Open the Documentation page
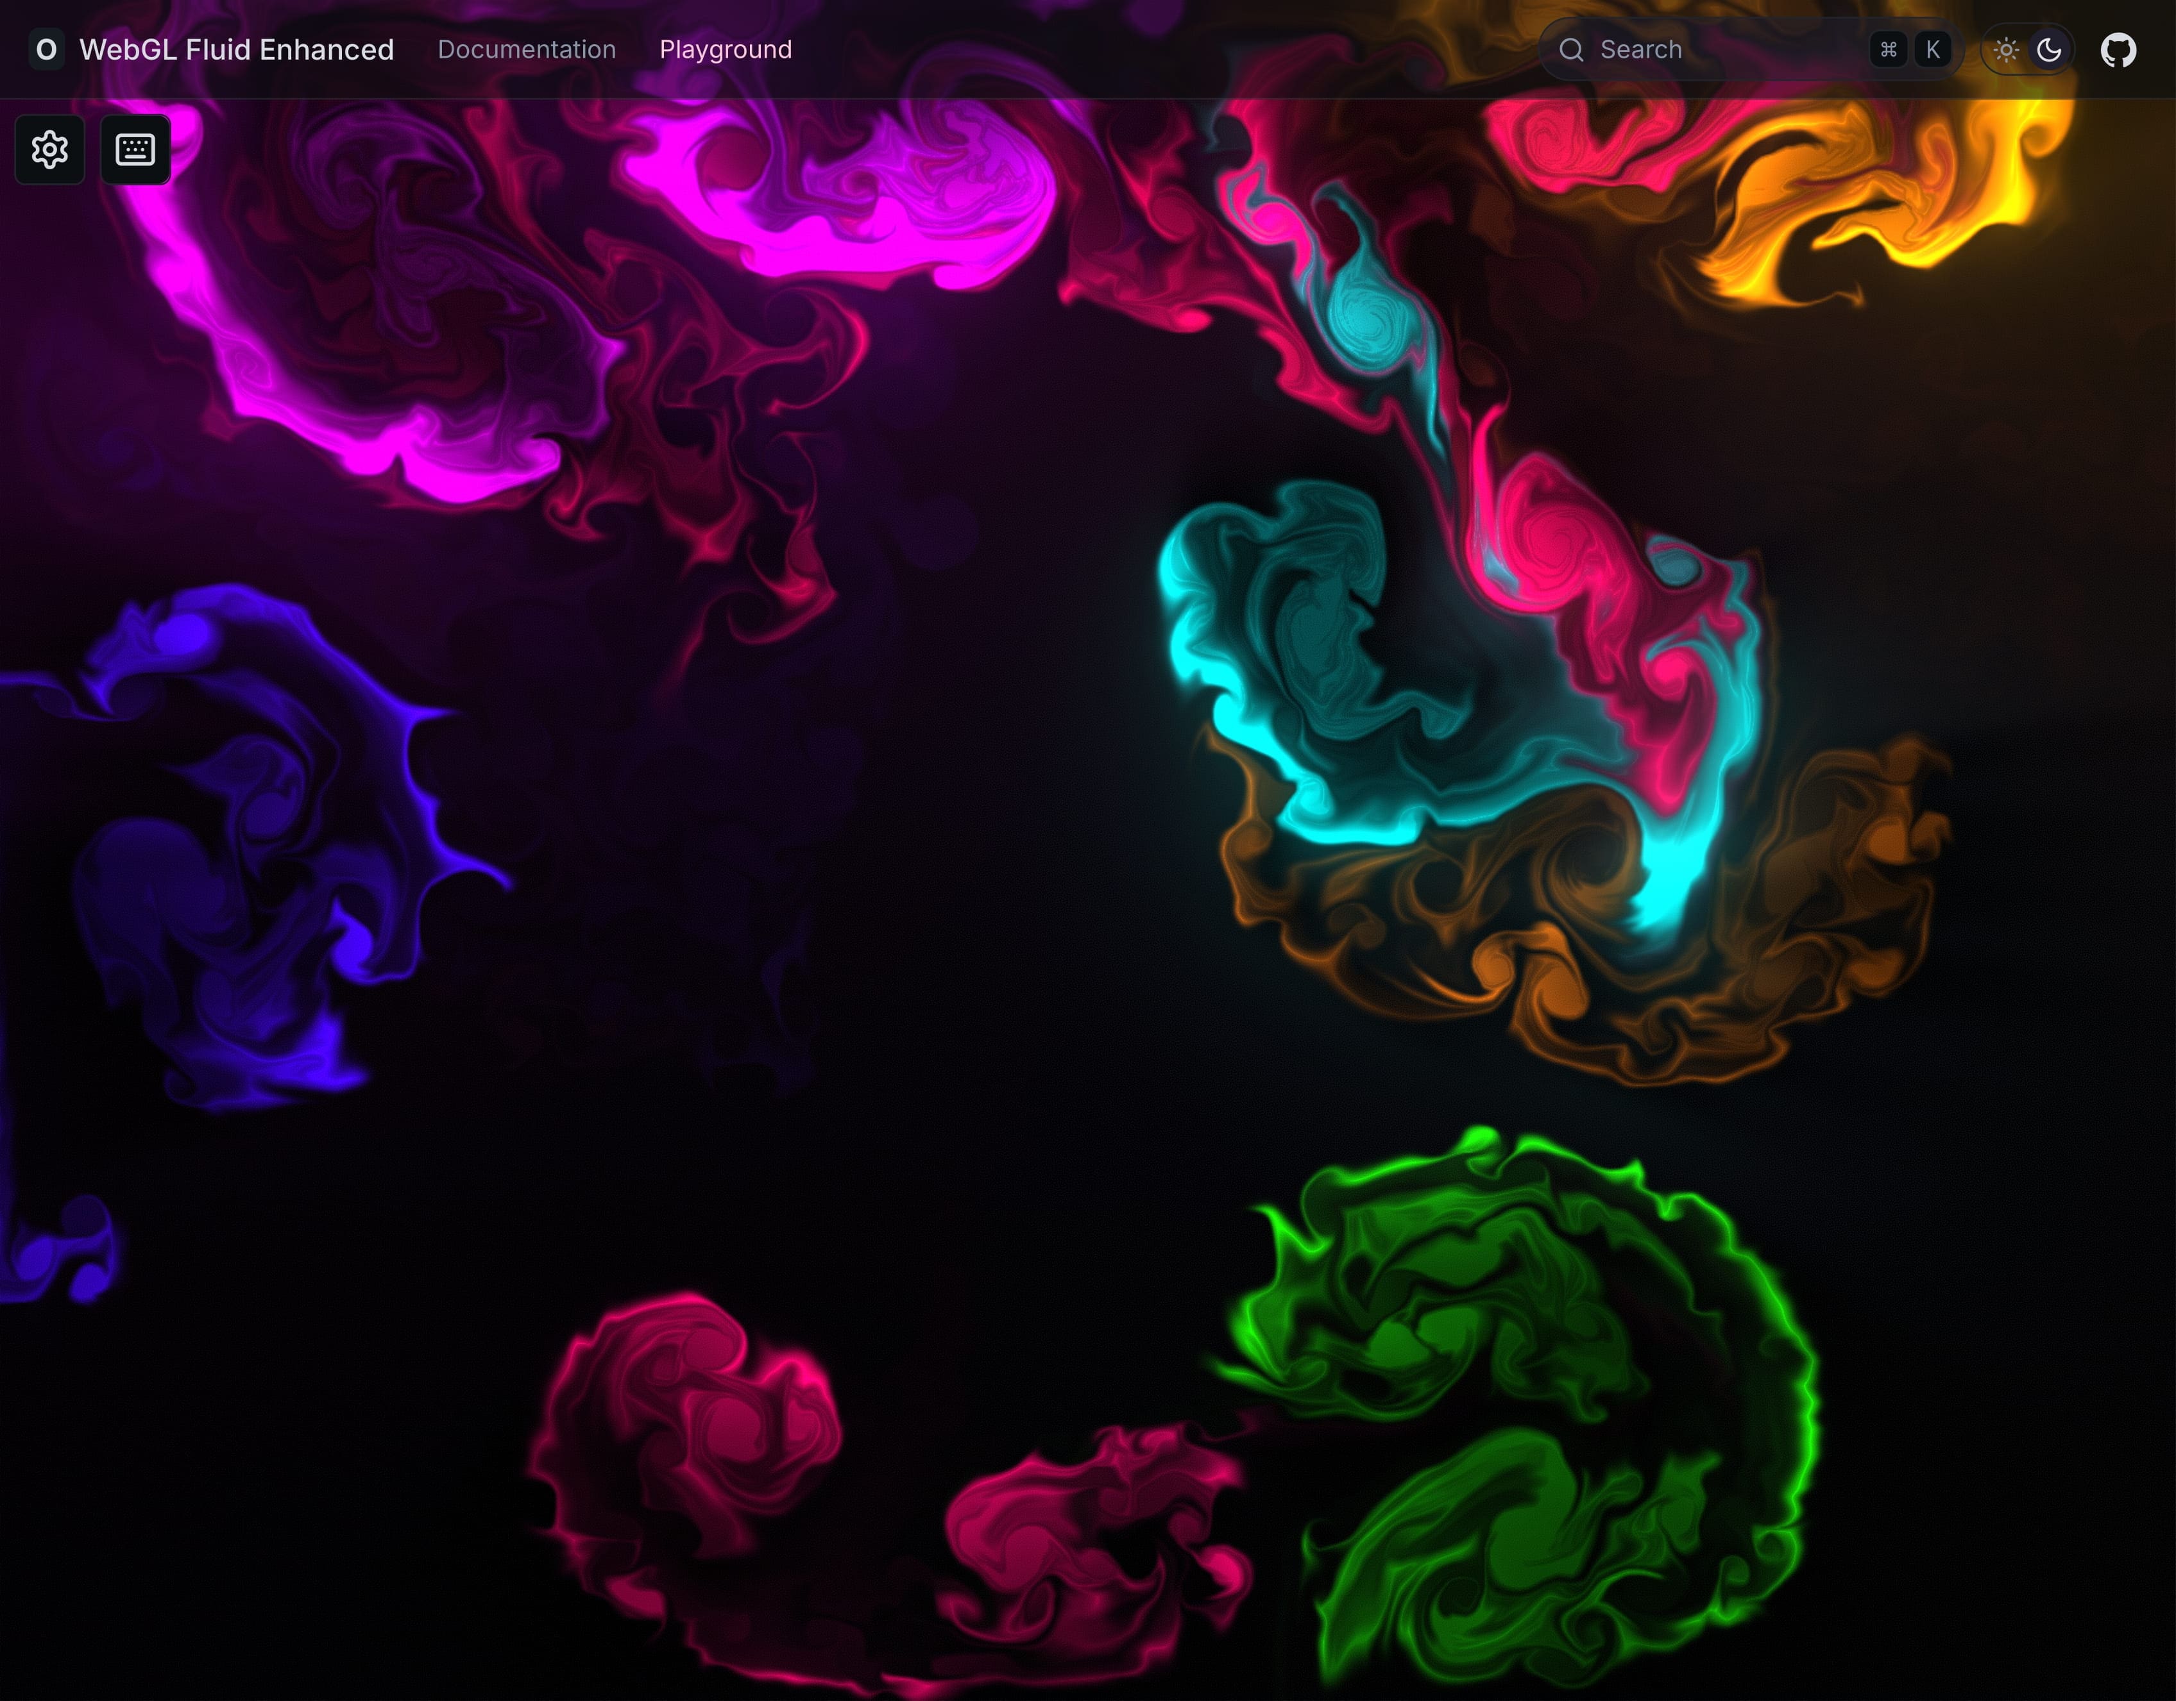The width and height of the screenshot is (2176, 1701). (526, 50)
